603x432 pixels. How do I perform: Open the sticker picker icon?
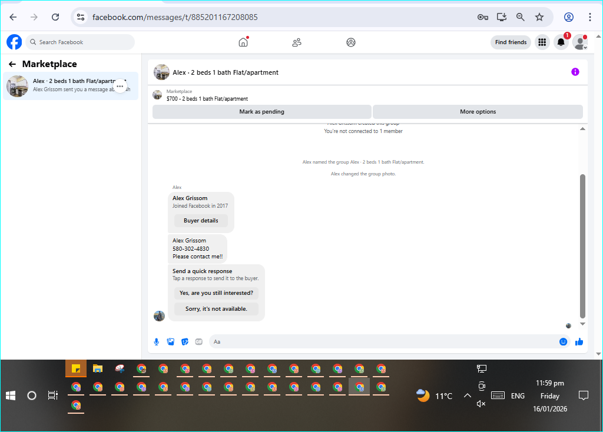[x=185, y=342]
